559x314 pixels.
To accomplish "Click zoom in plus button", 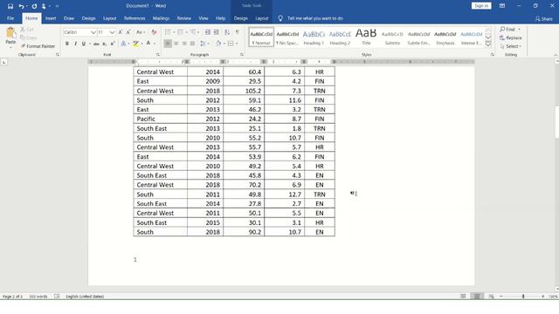I will pos(543,297).
